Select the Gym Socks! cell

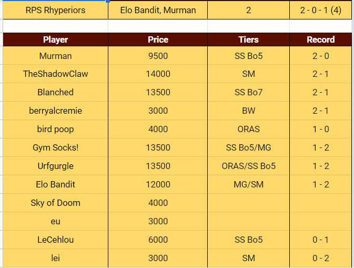(55, 147)
